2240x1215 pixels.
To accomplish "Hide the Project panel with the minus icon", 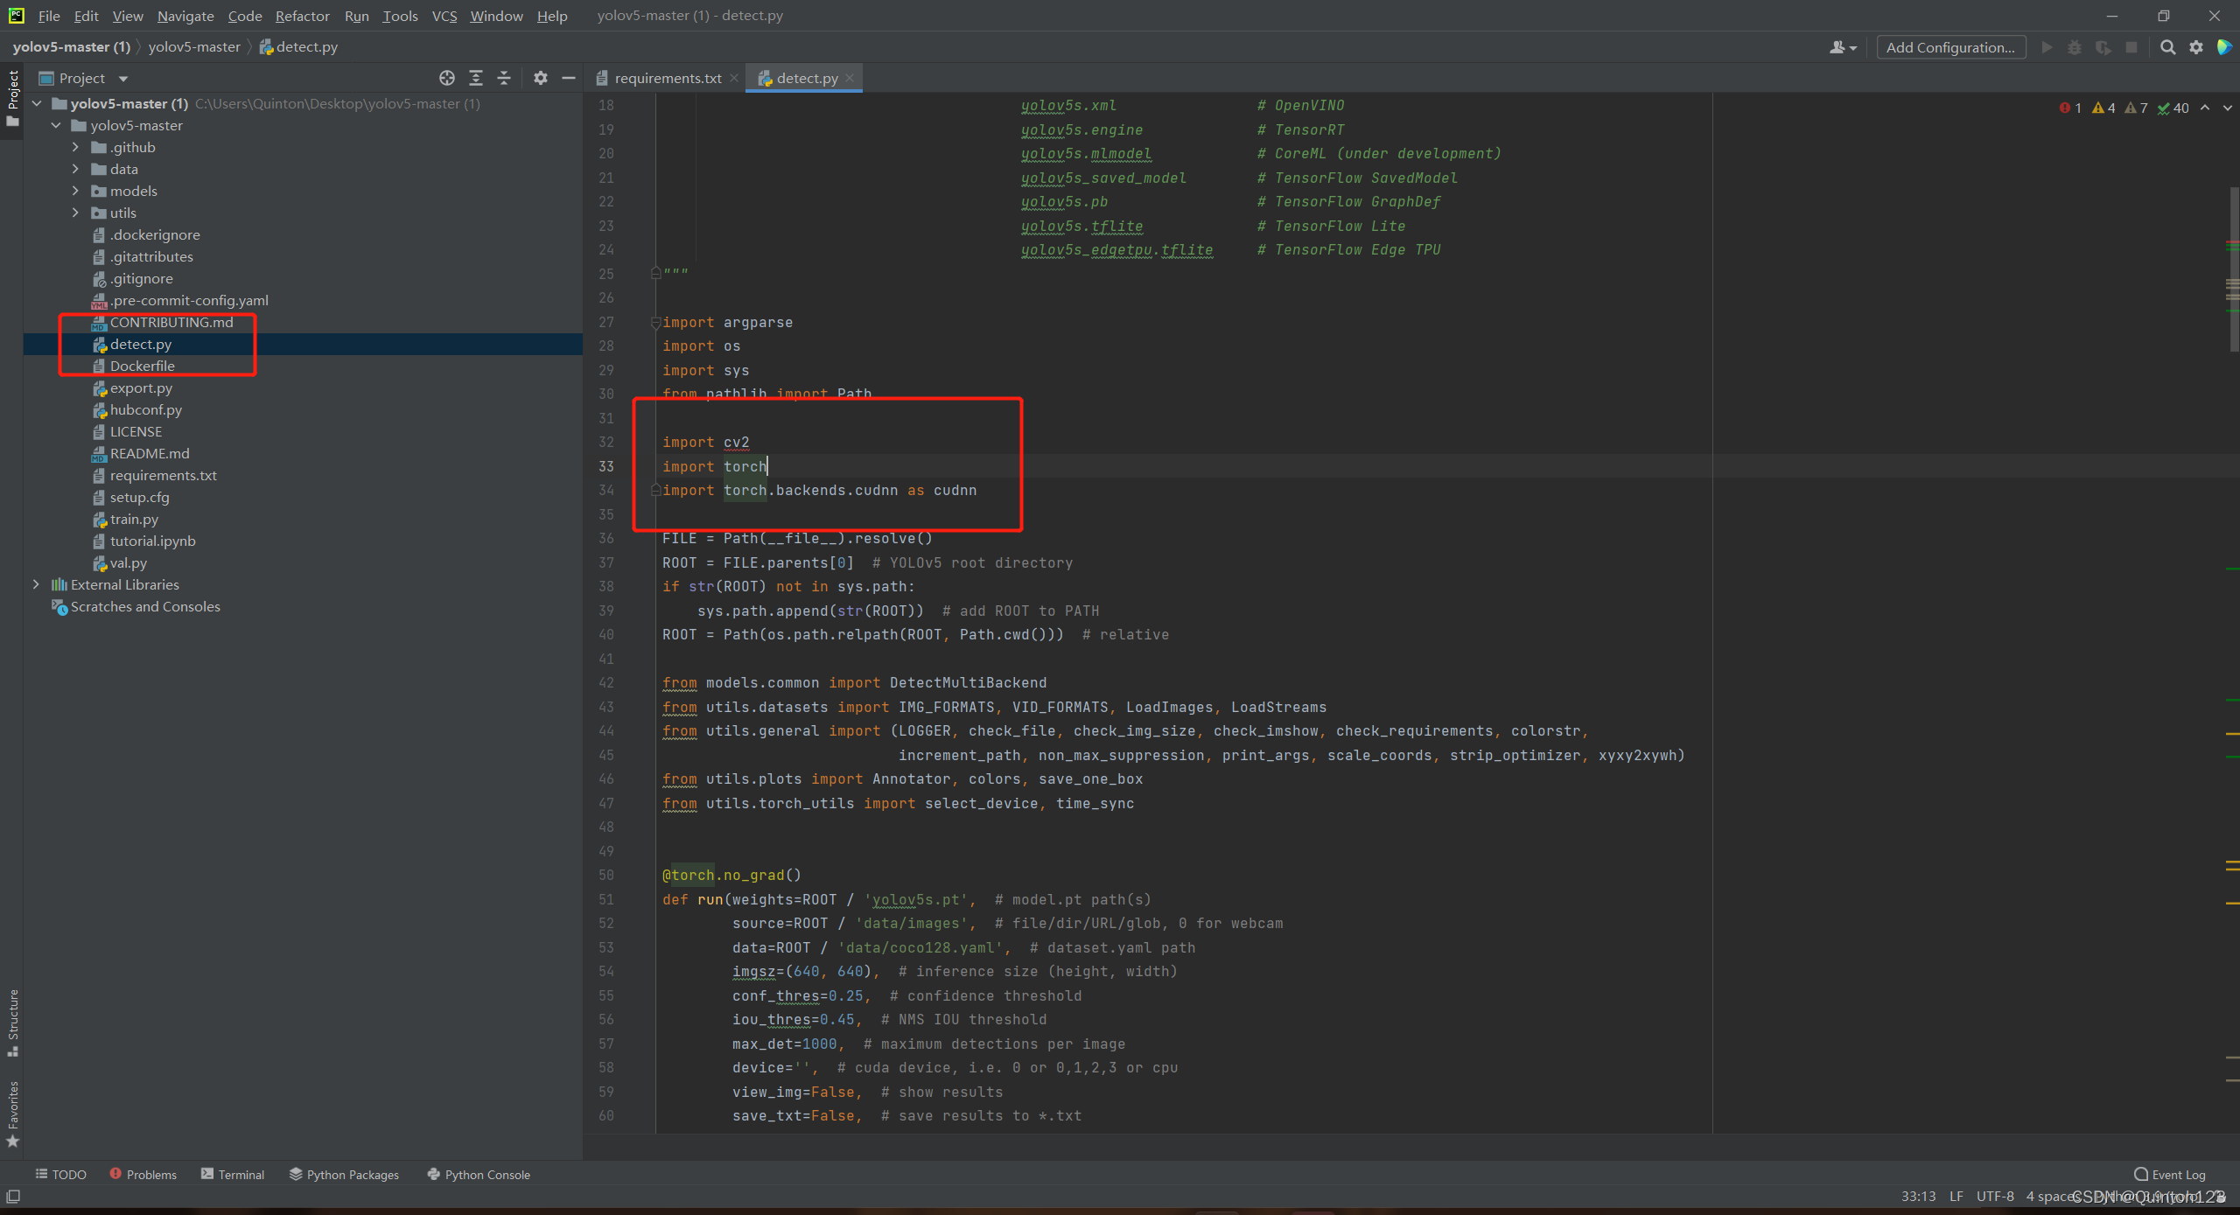I will (569, 78).
